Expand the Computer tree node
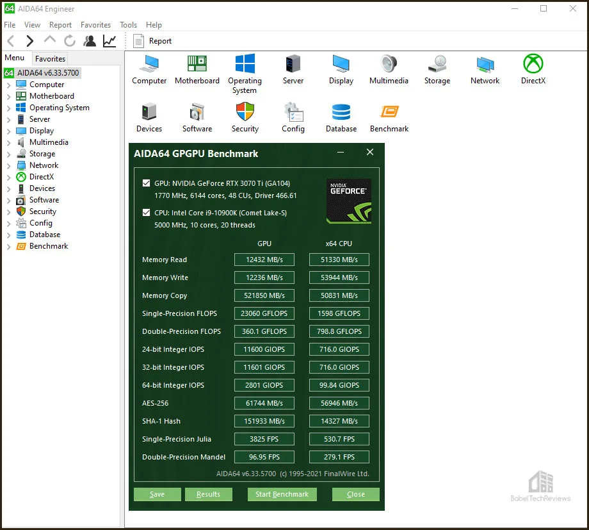Viewport: 589px width, 530px height. point(8,85)
